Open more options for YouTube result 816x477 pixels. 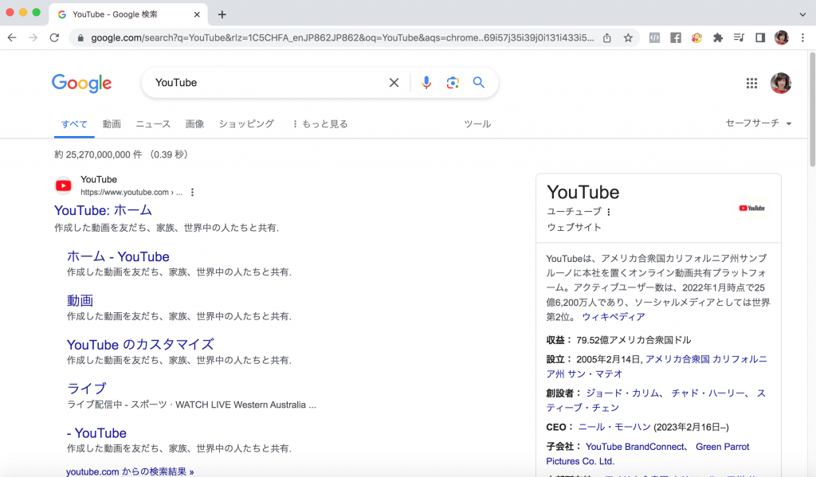coord(193,193)
